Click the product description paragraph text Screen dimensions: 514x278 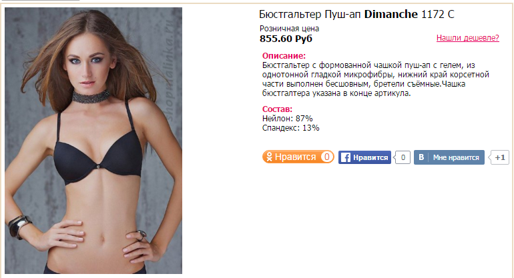pyautogui.click(x=376, y=79)
